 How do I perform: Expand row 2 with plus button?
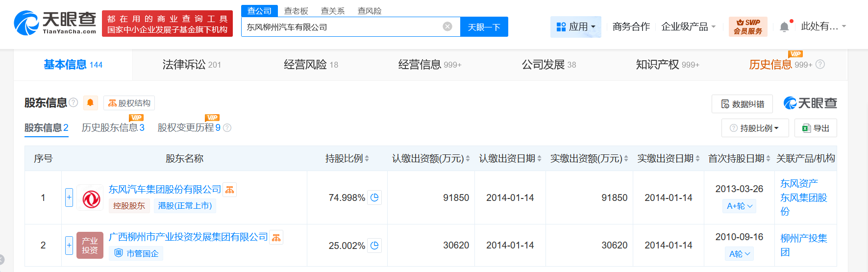pyautogui.click(x=69, y=245)
